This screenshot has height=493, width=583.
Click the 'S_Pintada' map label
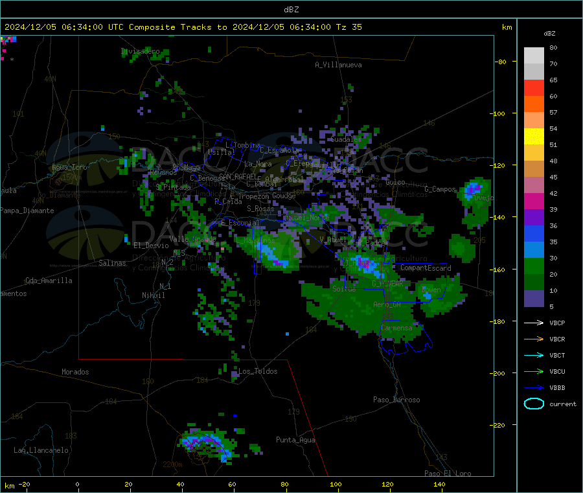click(x=173, y=187)
